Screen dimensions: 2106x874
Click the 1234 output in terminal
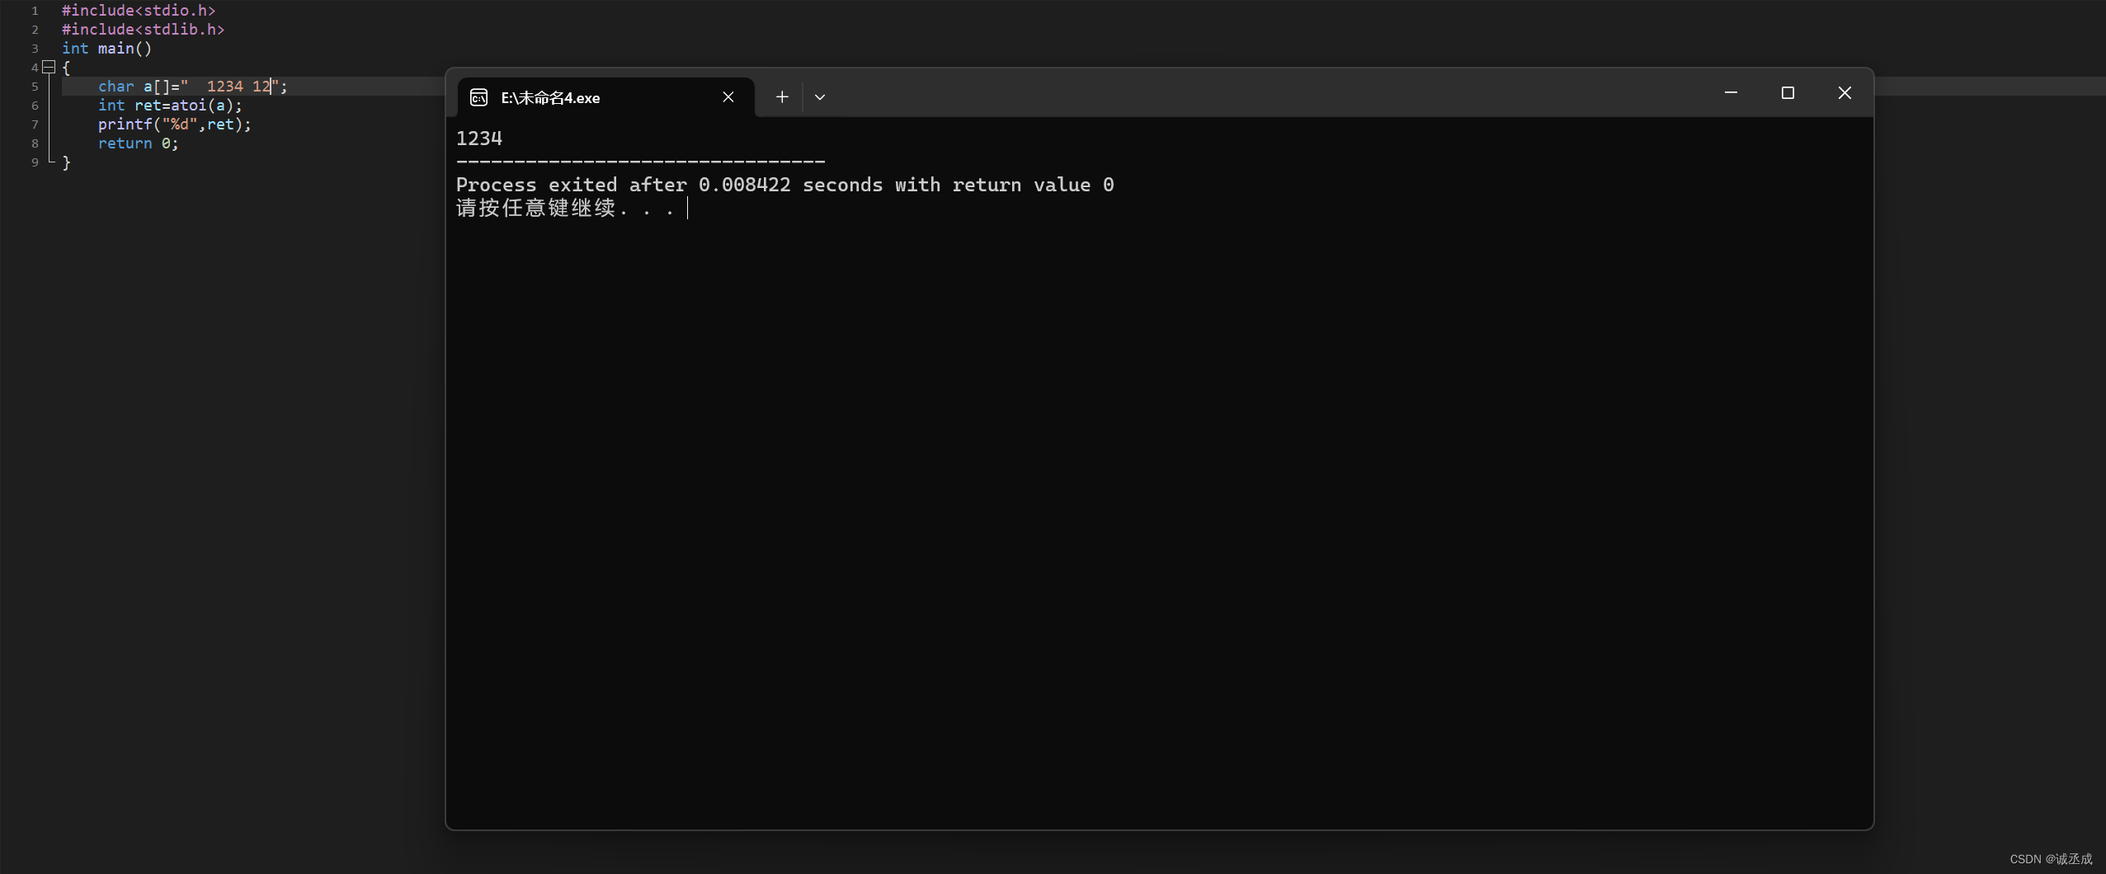479,139
